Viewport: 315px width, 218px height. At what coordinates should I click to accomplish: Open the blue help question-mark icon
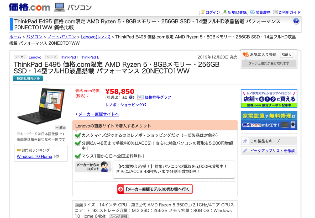(296, 21)
